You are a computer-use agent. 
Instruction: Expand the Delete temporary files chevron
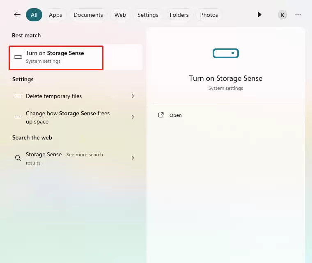133,96
